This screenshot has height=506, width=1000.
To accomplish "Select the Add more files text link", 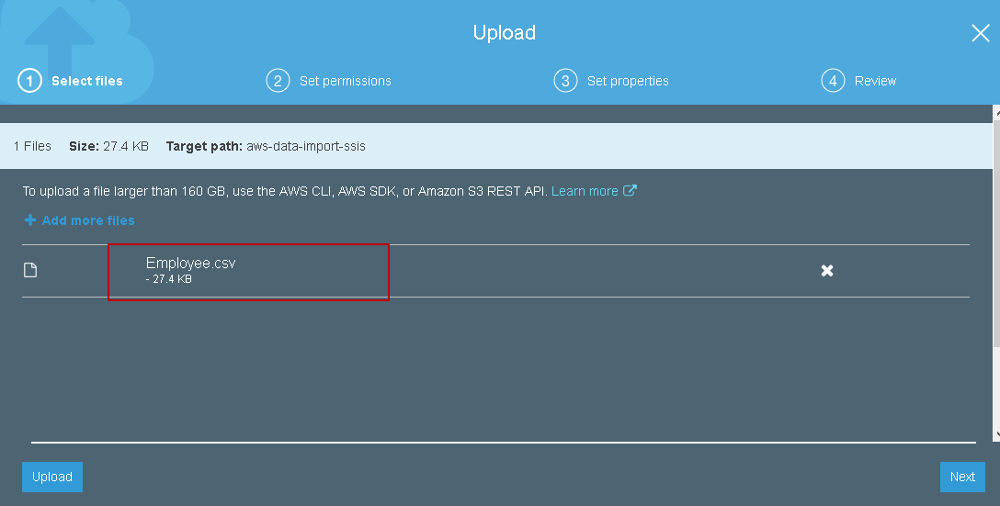I will [88, 220].
